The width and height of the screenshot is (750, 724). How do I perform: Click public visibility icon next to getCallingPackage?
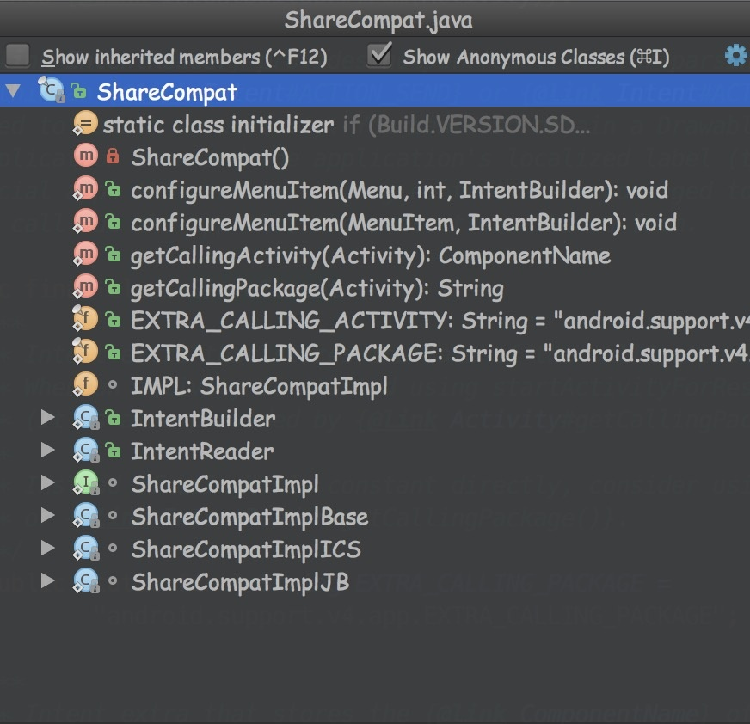[x=113, y=287]
